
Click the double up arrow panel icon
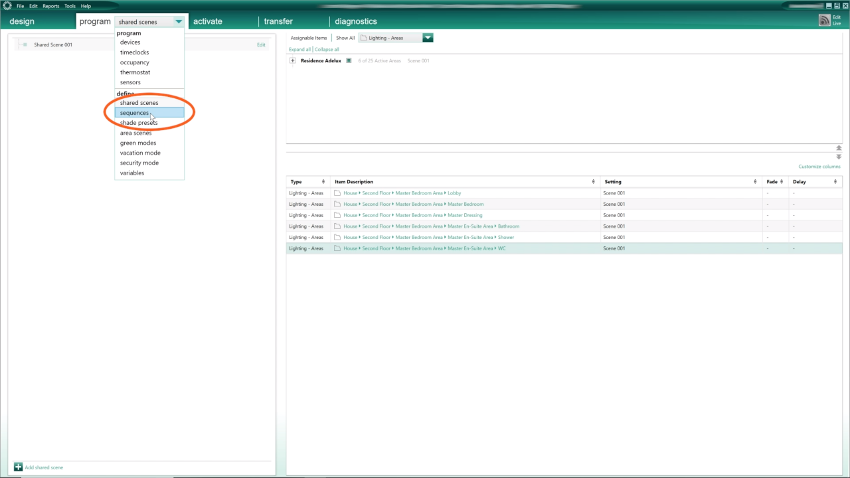tap(839, 148)
